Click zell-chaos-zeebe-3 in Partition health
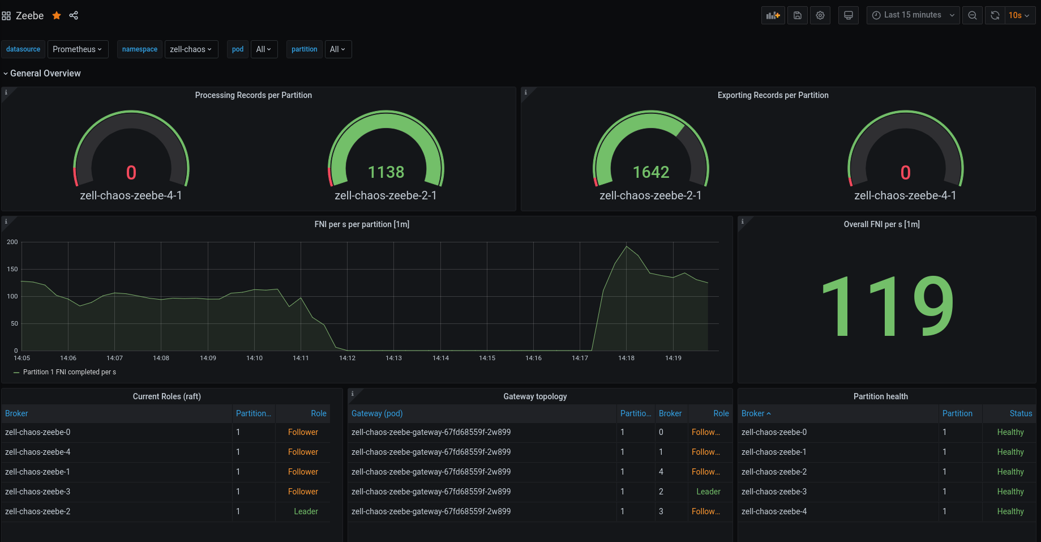Screen dimensions: 1041x542 [774, 492]
